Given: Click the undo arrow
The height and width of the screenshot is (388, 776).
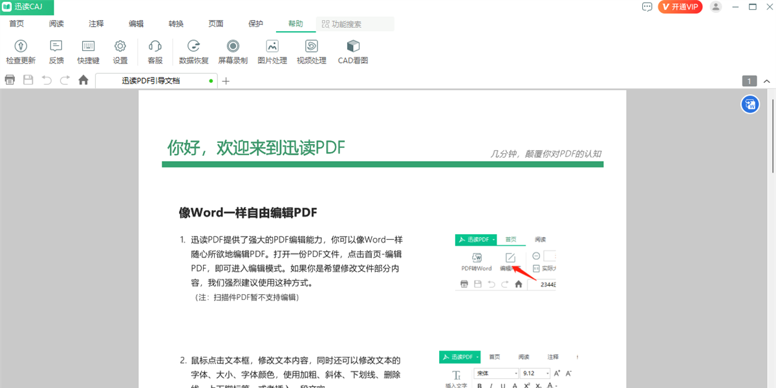Looking at the screenshot, I should click(47, 80).
